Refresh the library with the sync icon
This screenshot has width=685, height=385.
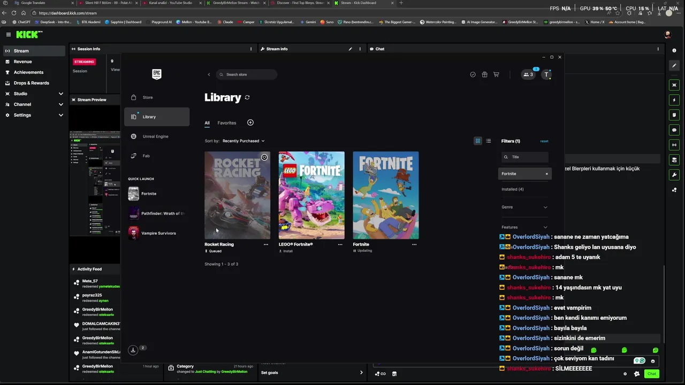(x=247, y=97)
